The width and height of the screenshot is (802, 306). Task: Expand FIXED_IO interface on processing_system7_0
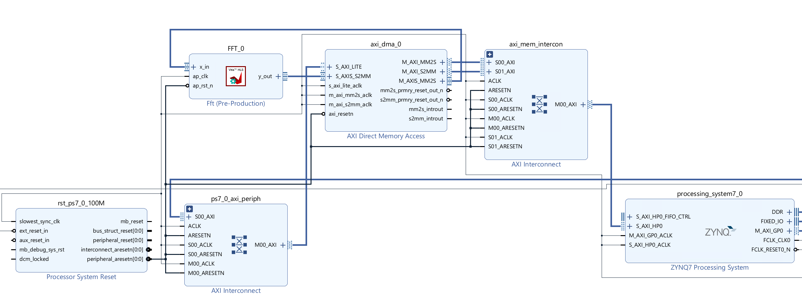click(789, 221)
